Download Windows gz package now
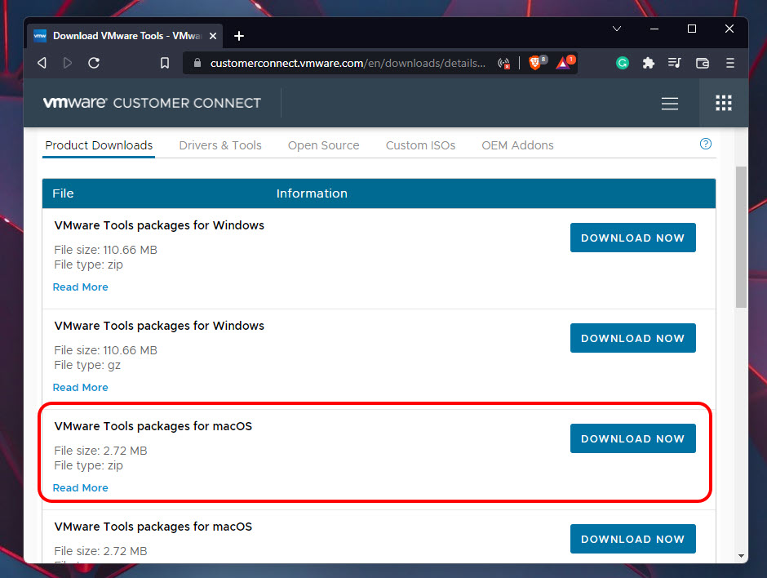This screenshot has height=578, width=767. click(632, 338)
